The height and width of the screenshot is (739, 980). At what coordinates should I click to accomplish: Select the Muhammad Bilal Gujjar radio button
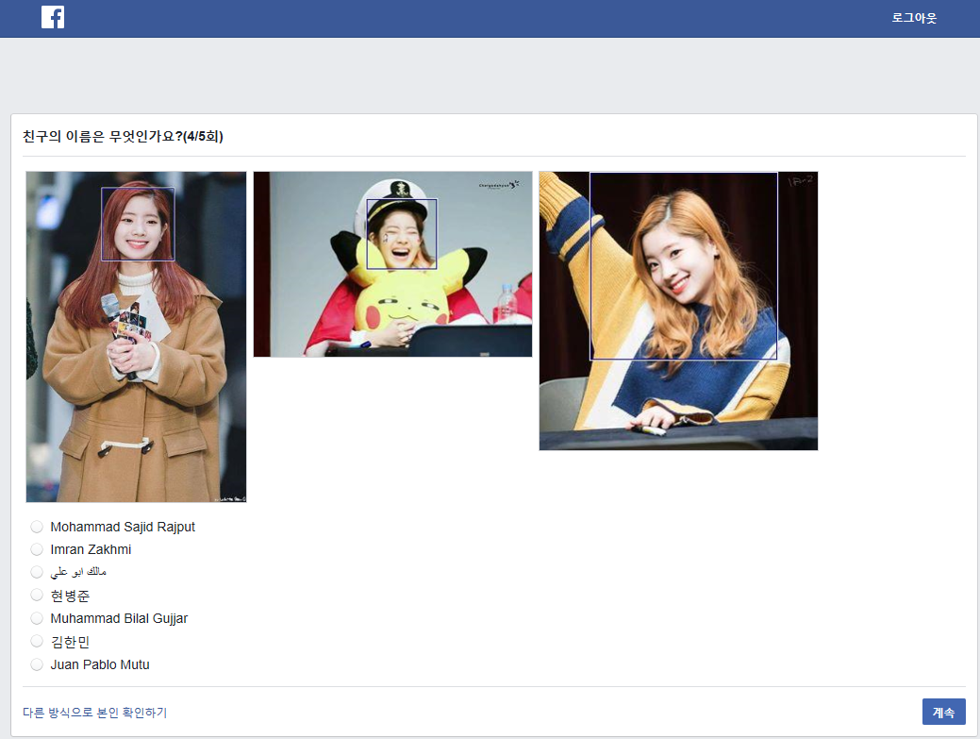pos(37,618)
